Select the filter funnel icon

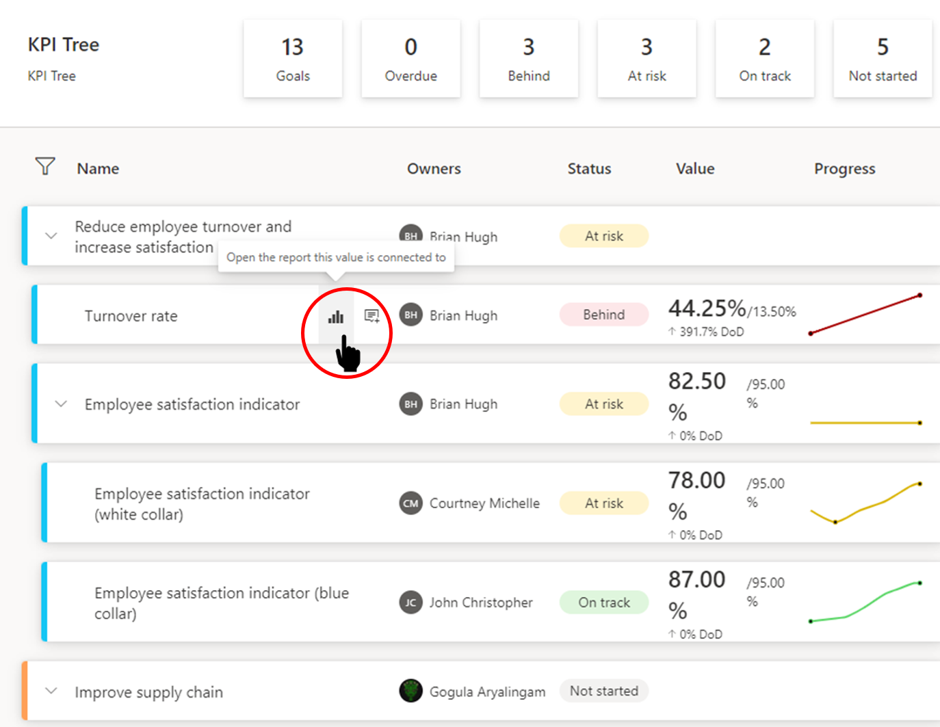44,166
